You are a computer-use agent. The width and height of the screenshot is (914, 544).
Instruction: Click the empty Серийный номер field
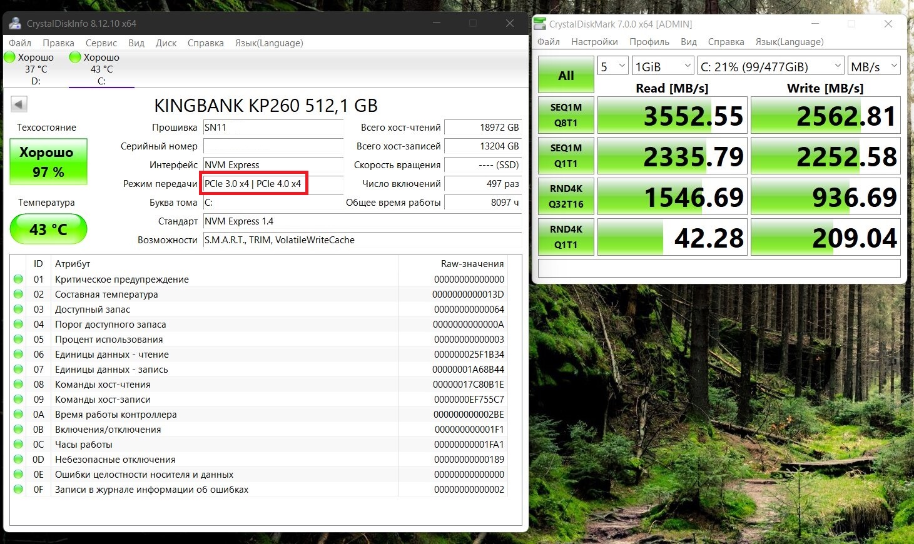273,146
